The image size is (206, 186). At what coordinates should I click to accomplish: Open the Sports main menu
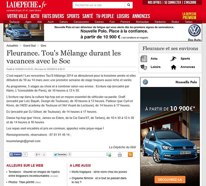[x=73, y=16]
